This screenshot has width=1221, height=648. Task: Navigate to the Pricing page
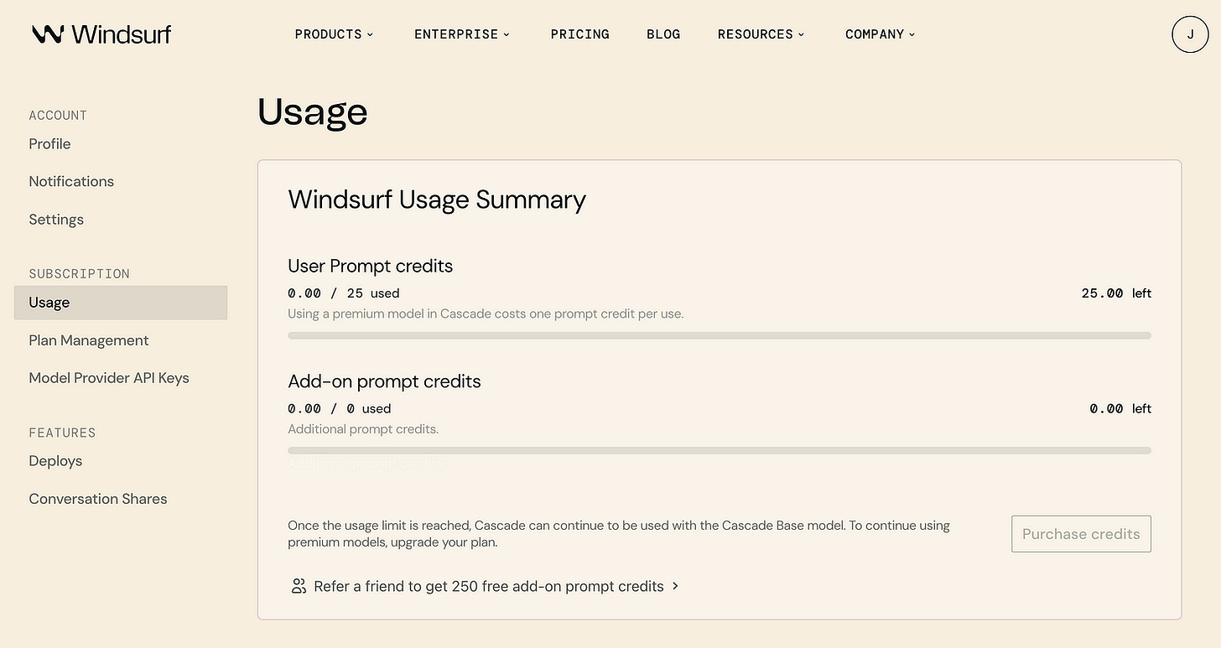(x=579, y=34)
